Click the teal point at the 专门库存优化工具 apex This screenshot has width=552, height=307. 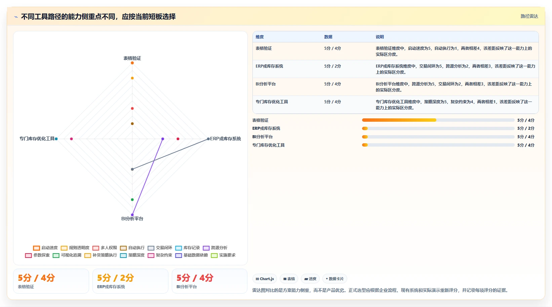coord(56,139)
